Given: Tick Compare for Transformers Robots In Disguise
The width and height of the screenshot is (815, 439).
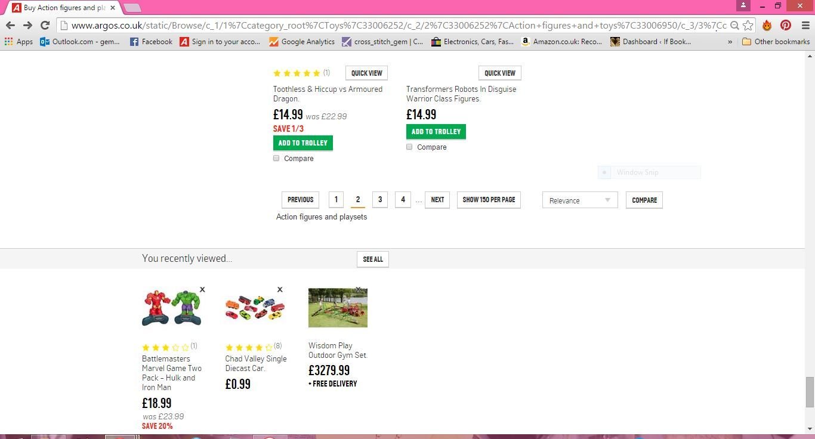Looking at the screenshot, I should click(409, 147).
